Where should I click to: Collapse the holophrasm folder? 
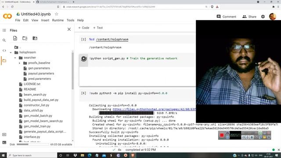[x=11, y=53]
